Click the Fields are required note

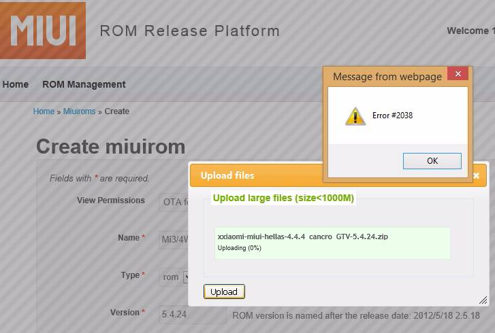pyautogui.click(x=99, y=178)
